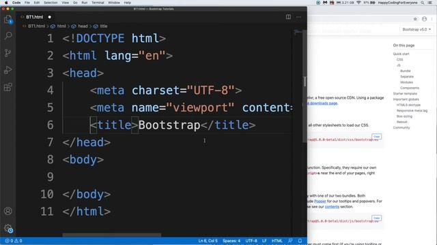This screenshot has height=245, width=437.
Task: Open the Selection menu
Action: pyautogui.click(x=51, y=3)
